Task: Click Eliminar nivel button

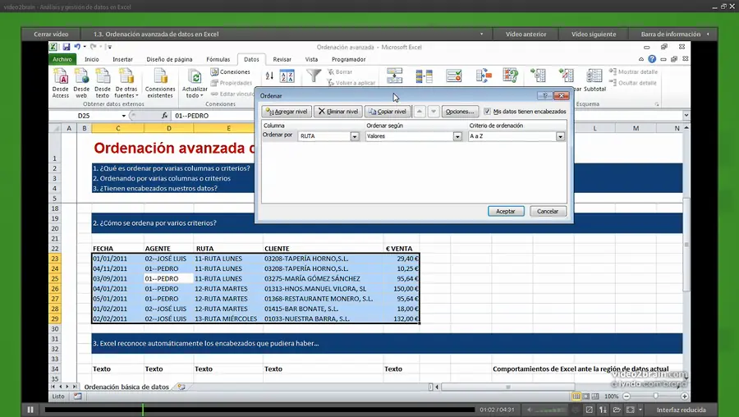Action: (x=338, y=111)
